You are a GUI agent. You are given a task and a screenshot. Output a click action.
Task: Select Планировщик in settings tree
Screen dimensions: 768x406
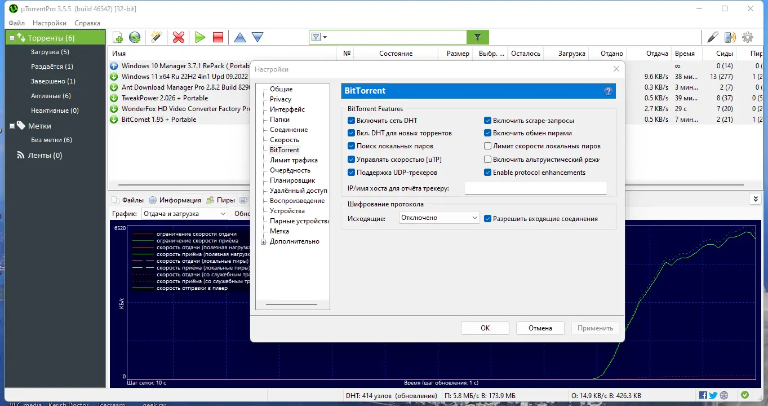[292, 180]
